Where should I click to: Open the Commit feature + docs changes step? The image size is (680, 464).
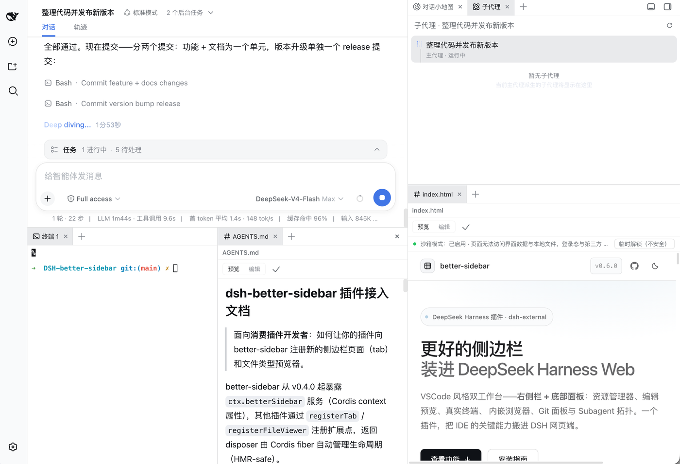(x=116, y=83)
